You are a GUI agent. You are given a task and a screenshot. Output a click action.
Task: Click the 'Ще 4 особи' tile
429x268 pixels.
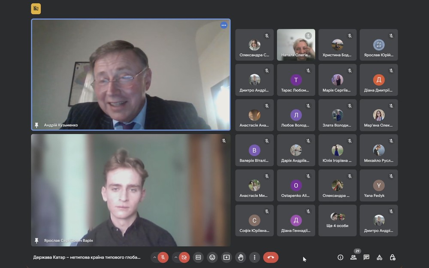coord(337,220)
